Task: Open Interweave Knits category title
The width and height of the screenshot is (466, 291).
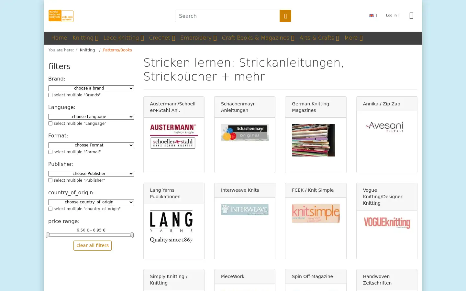Action: point(240,190)
